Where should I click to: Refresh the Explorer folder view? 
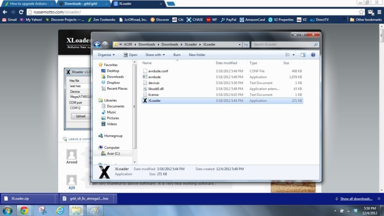tap(246, 44)
